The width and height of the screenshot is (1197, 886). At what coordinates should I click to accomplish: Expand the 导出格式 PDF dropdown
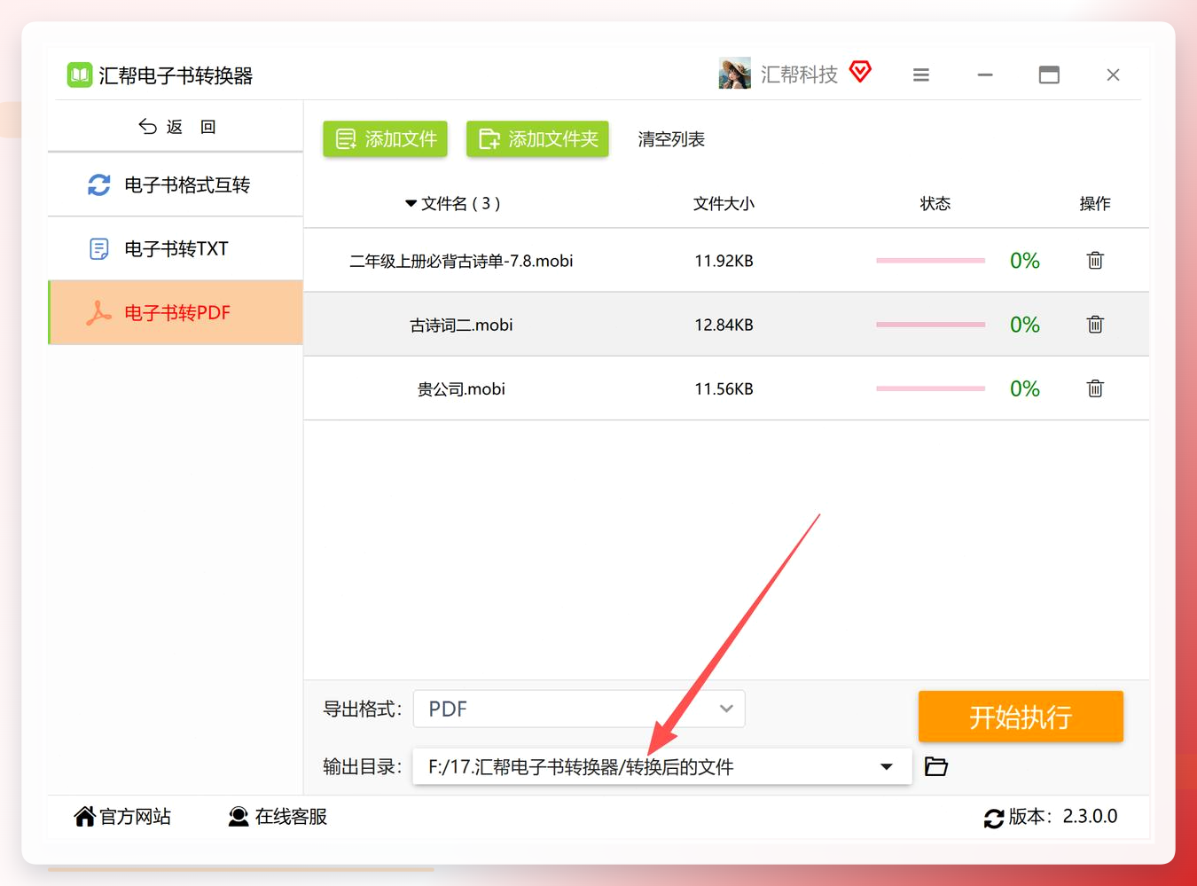click(579, 709)
